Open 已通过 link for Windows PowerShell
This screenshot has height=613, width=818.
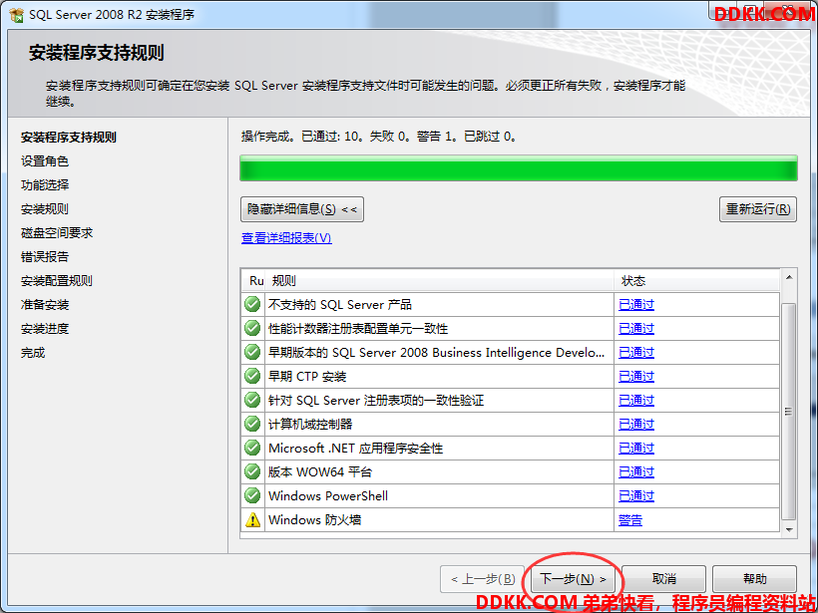click(x=635, y=496)
